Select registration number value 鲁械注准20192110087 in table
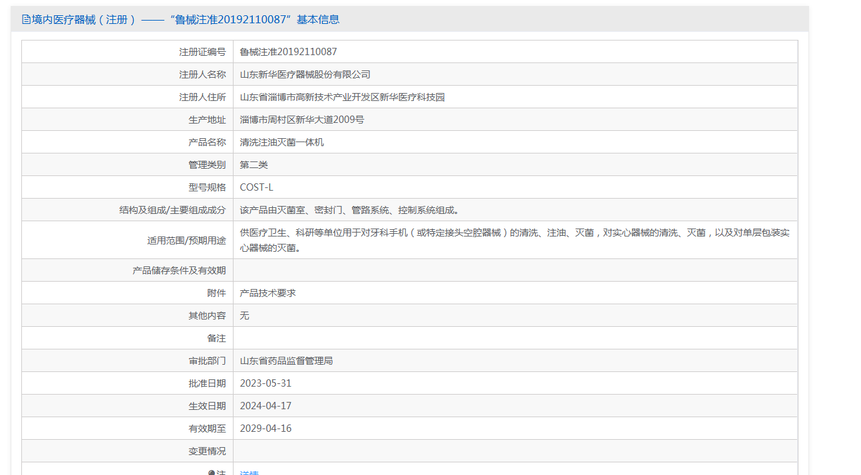The height and width of the screenshot is (475, 861). (x=289, y=52)
